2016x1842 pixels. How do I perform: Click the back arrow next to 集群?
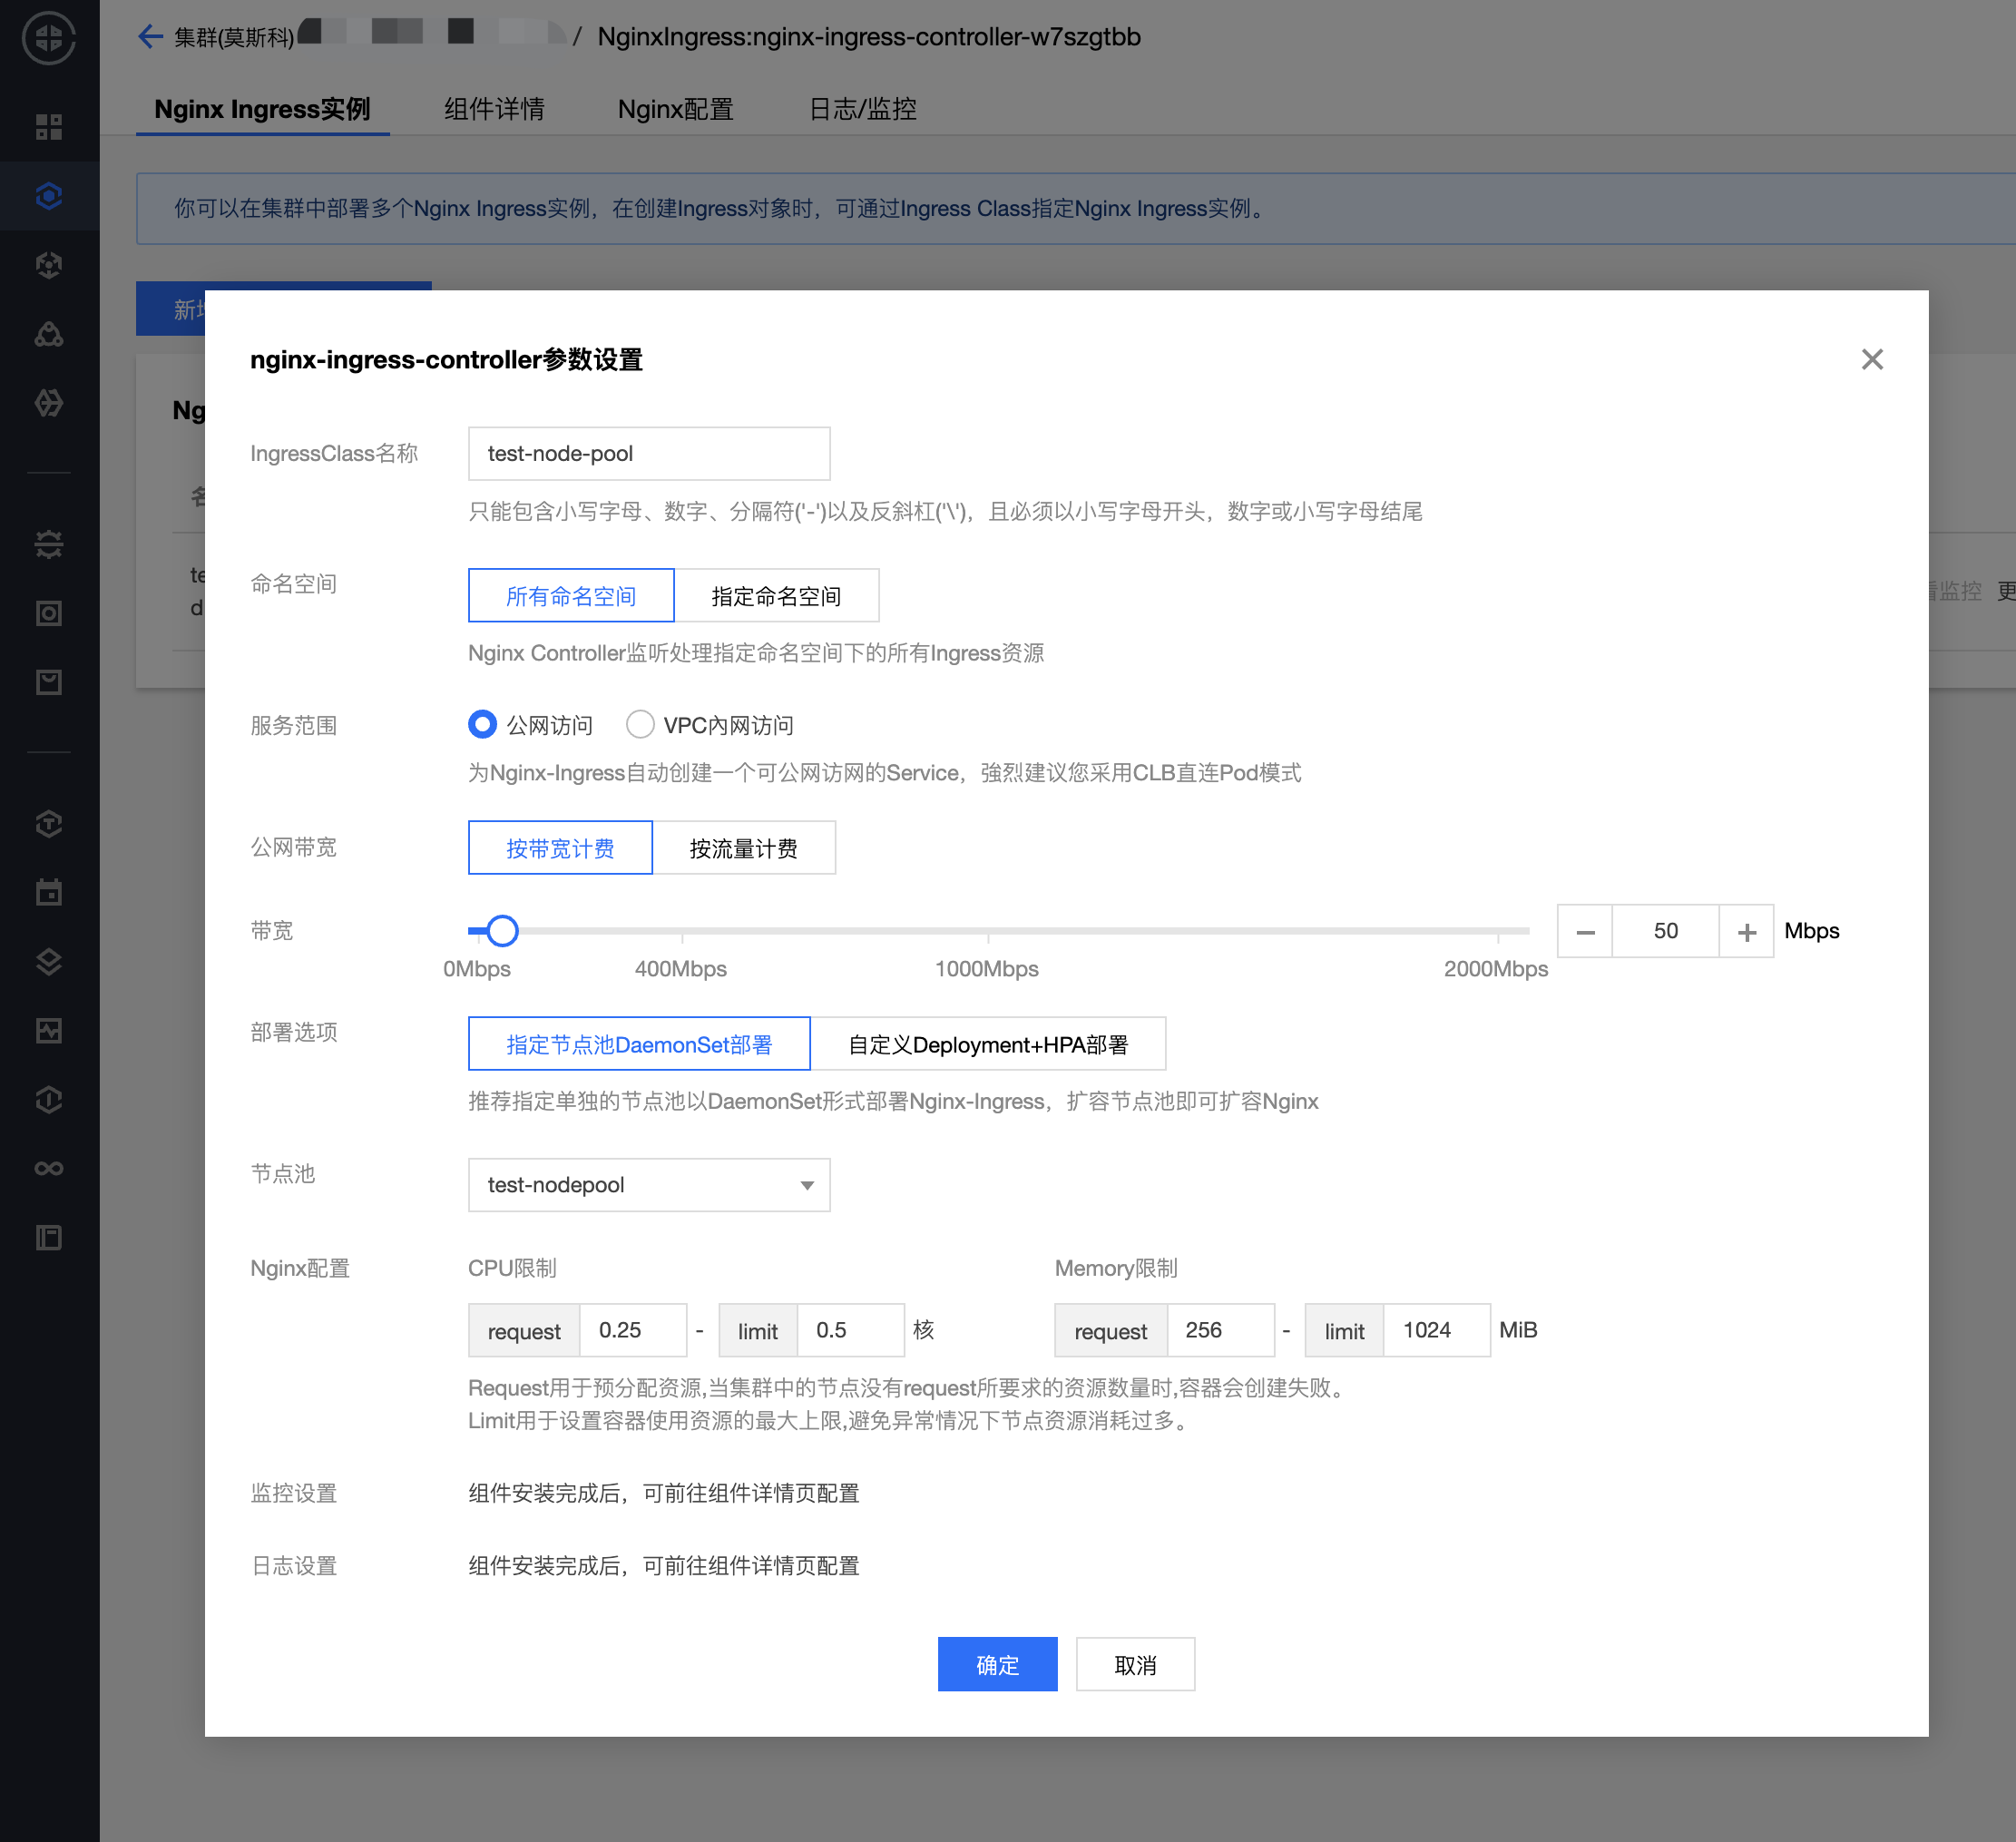[150, 37]
